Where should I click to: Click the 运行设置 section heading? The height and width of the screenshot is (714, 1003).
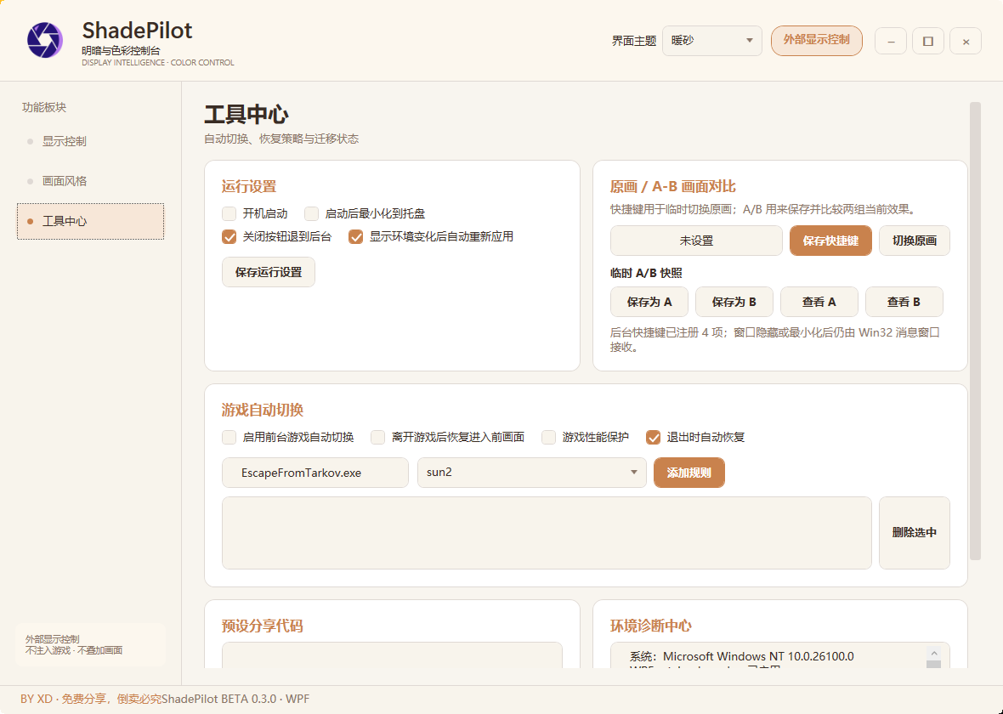pos(249,186)
